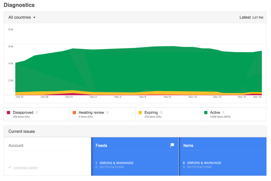Click the help icon next to Disapproved
This screenshot has width=271, height=181.
(37, 112)
